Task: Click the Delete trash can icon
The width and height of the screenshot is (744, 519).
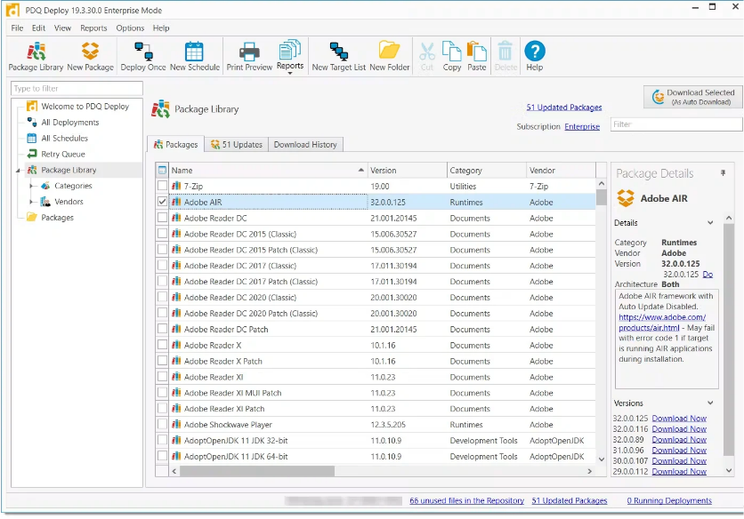Action: [505, 56]
